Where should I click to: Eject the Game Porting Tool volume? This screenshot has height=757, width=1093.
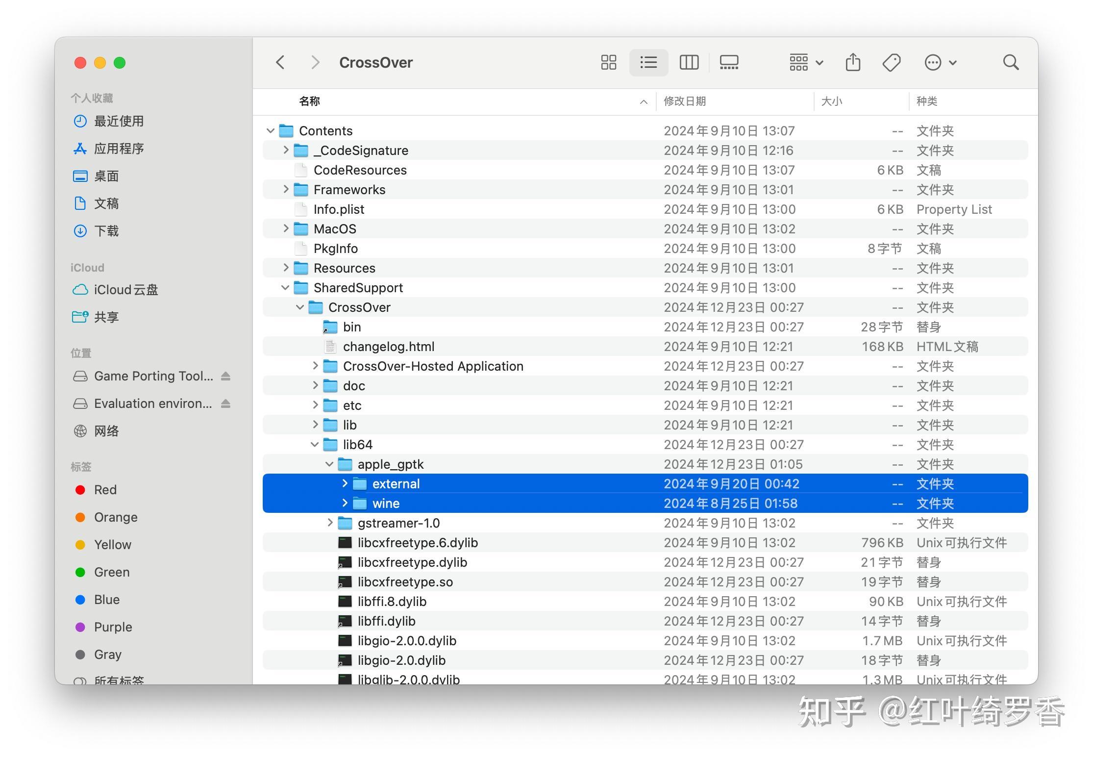[x=225, y=376]
